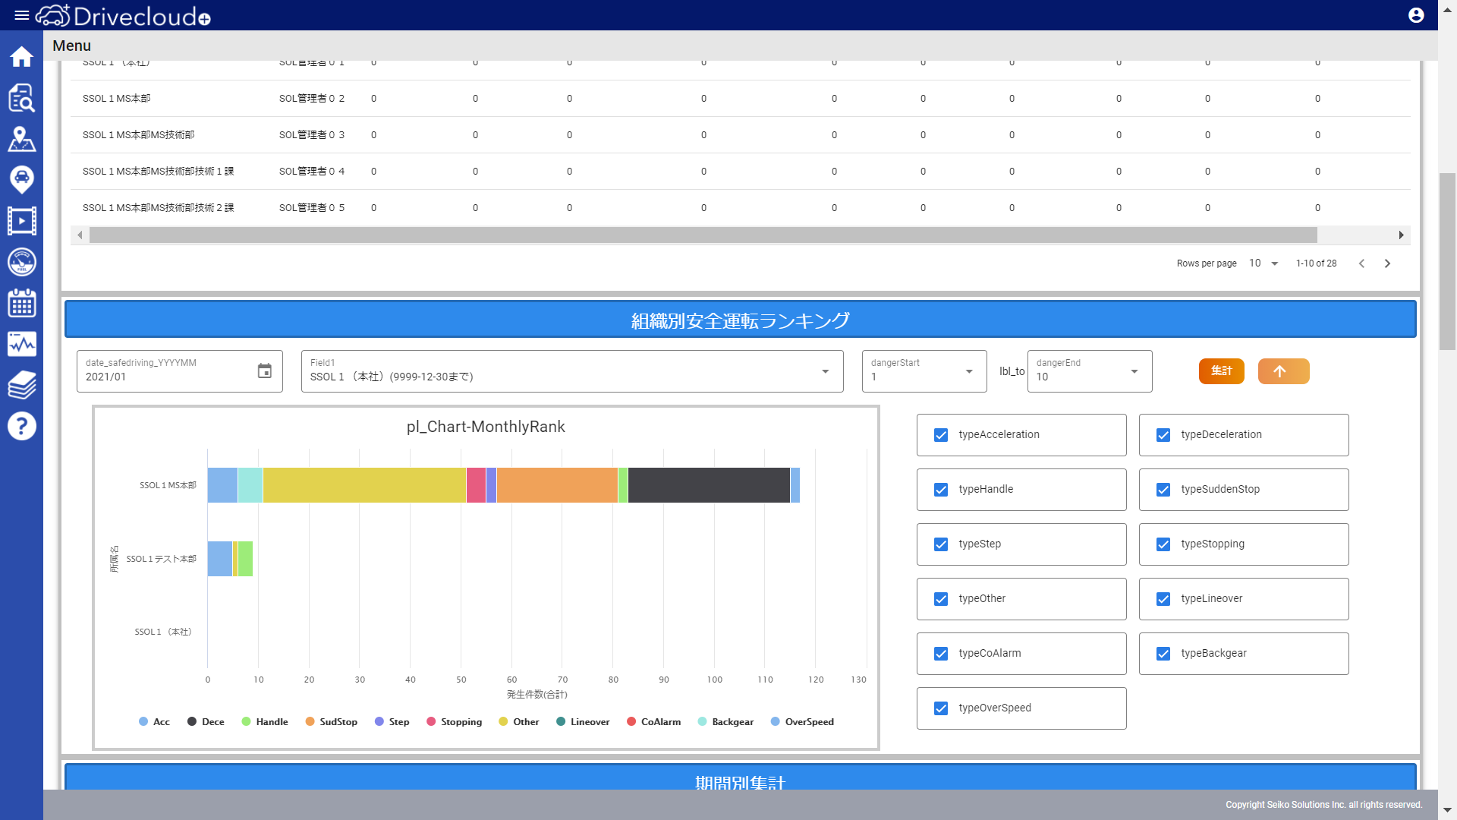The height and width of the screenshot is (820, 1457).
Task: Uncheck the typeHandle checkbox
Action: pyautogui.click(x=941, y=490)
